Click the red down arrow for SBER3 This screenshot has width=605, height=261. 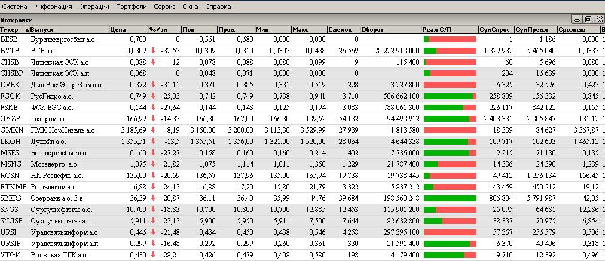pyautogui.click(x=153, y=198)
